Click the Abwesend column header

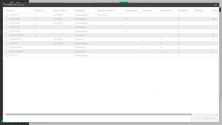coord(147,10)
